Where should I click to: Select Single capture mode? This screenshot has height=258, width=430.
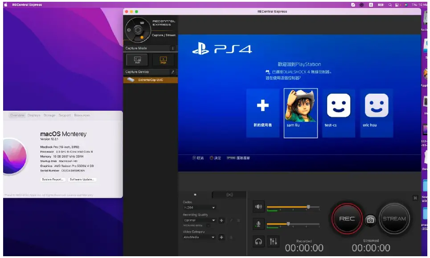[x=163, y=60]
